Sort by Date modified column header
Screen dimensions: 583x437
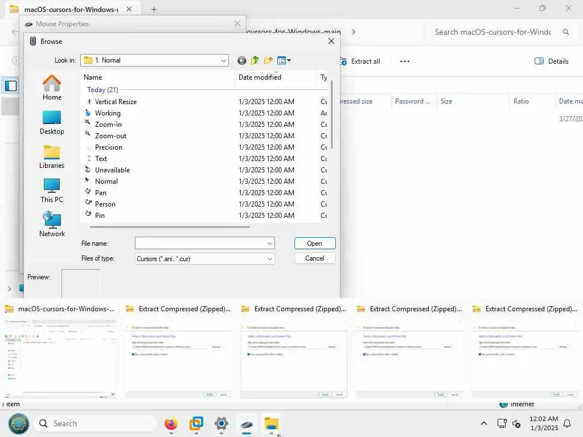[260, 77]
